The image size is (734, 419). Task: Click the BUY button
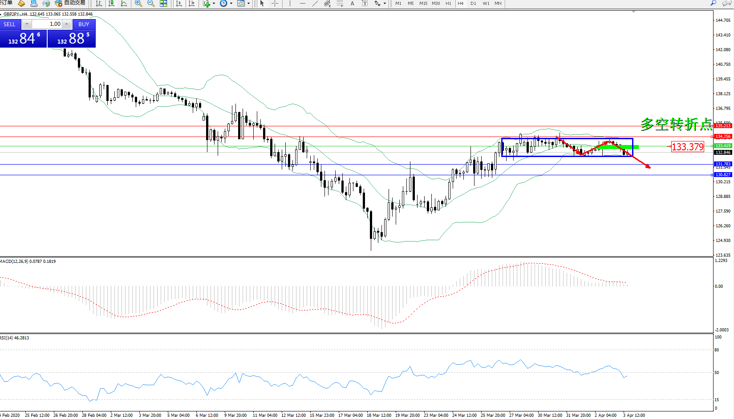(x=84, y=24)
